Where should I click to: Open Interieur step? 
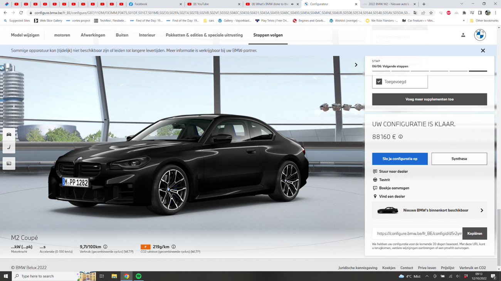pyautogui.click(x=147, y=35)
